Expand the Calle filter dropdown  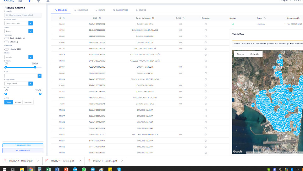click(x=40, y=76)
